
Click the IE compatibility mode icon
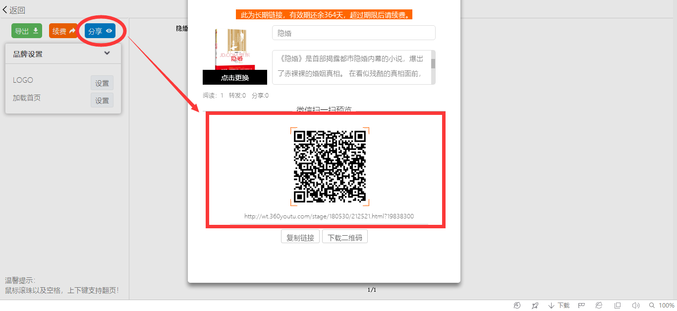coord(599,306)
